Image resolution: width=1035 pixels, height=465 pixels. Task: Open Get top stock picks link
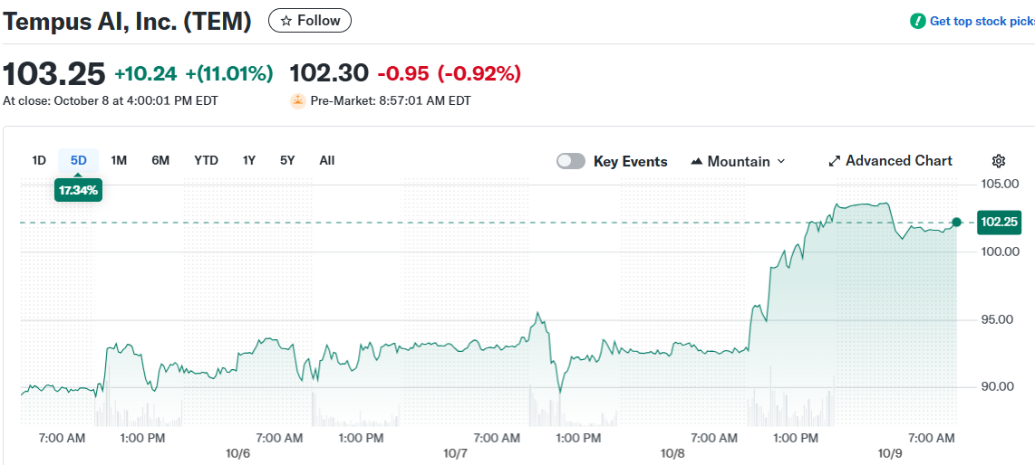(x=982, y=21)
